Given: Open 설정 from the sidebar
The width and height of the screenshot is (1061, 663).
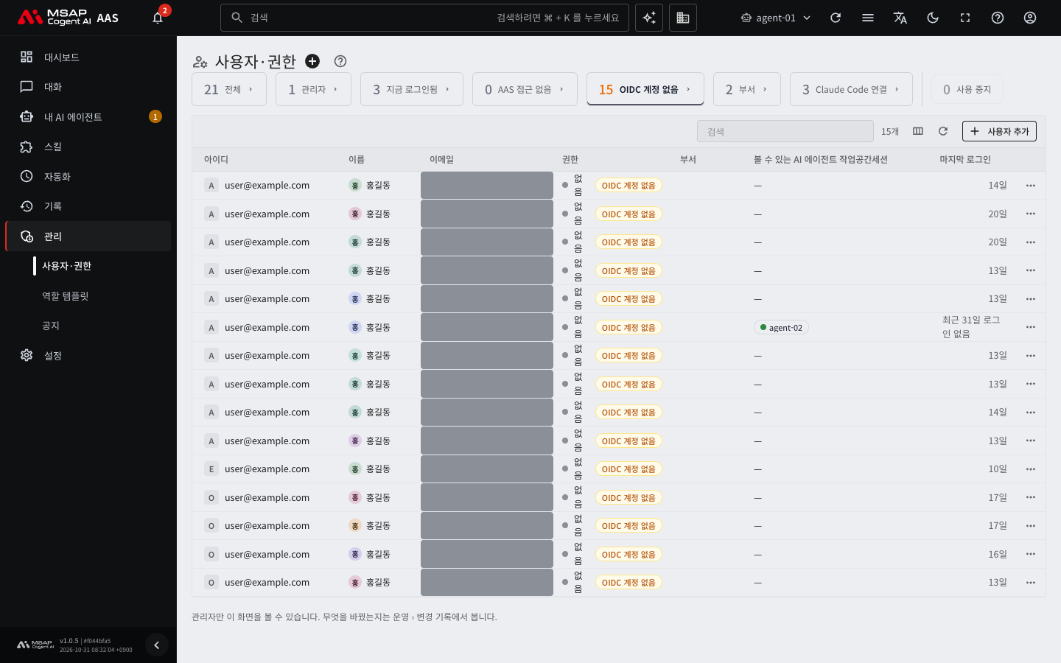Looking at the screenshot, I should pos(88,355).
